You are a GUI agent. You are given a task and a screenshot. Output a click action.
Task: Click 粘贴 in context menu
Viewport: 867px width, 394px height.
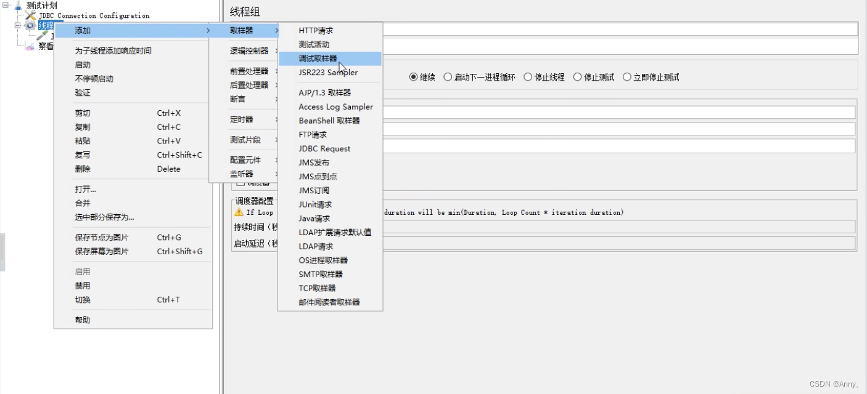[133, 141]
